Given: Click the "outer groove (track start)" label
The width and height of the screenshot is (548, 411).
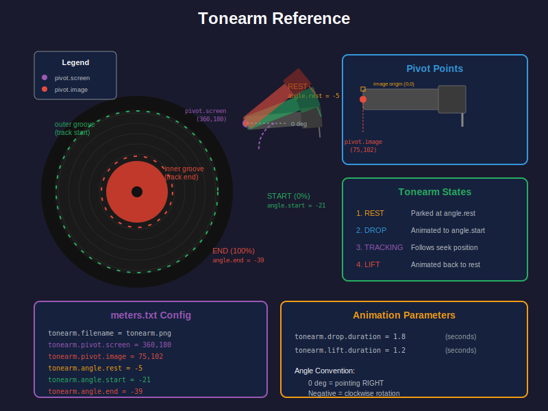Looking at the screenshot, I should tap(75, 128).
